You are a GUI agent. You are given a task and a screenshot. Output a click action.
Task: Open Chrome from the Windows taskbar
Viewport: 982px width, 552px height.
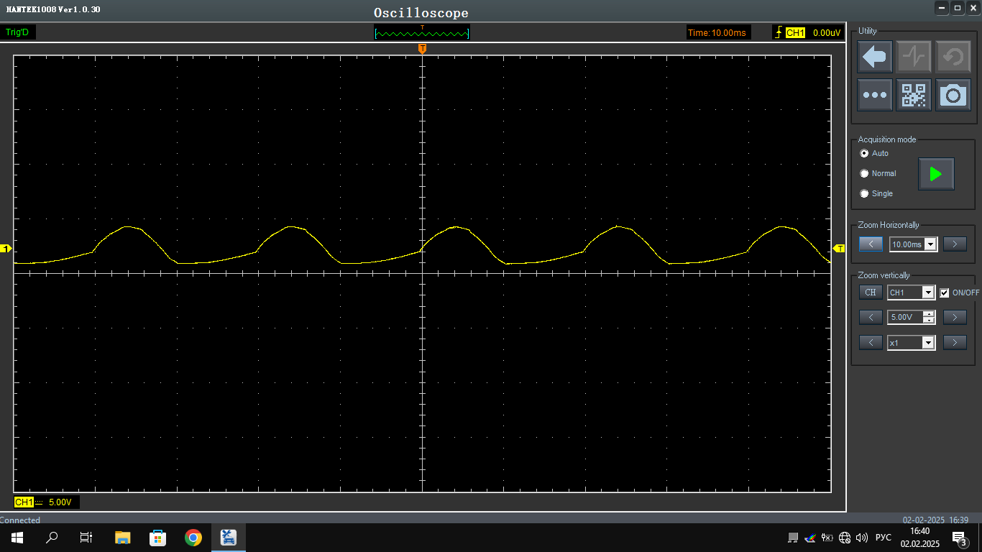(x=193, y=538)
